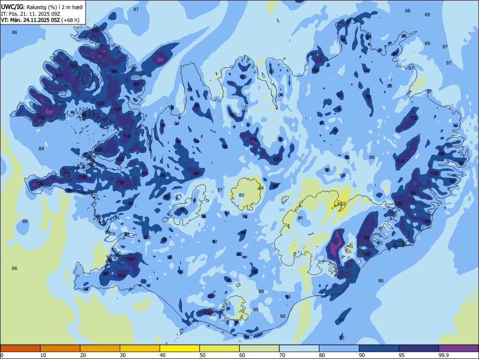The image size is (479, 359).
Task: Click the purple legend swatch above 99.9%
Action: (458, 348)
